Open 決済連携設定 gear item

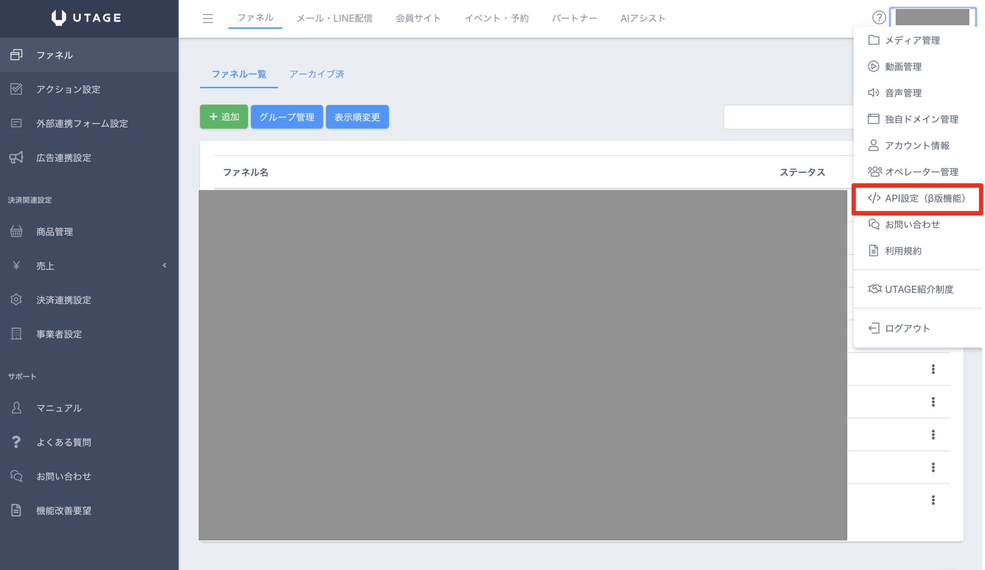(x=63, y=300)
